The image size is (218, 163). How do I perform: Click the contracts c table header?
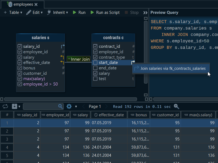(x=113, y=37)
